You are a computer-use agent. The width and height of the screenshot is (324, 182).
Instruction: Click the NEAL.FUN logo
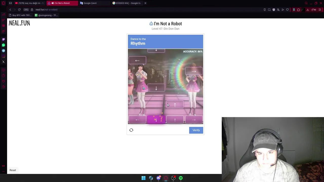19,23
